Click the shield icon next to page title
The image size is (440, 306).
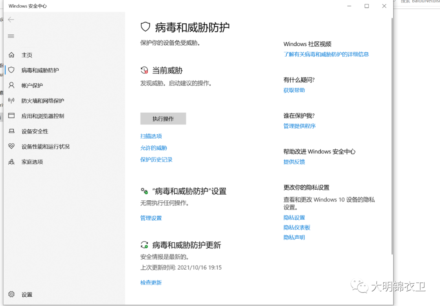[145, 27]
